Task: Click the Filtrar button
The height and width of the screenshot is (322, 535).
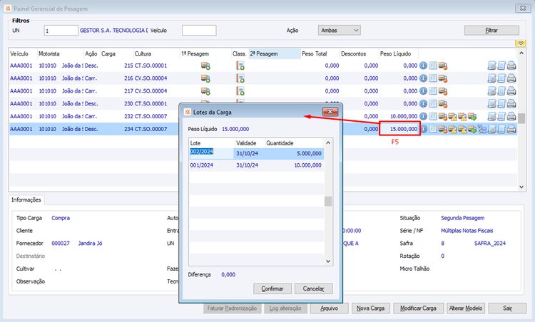Action: click(491, 31)
